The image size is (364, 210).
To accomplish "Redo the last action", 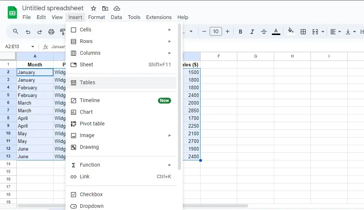I will pos(39,32).
